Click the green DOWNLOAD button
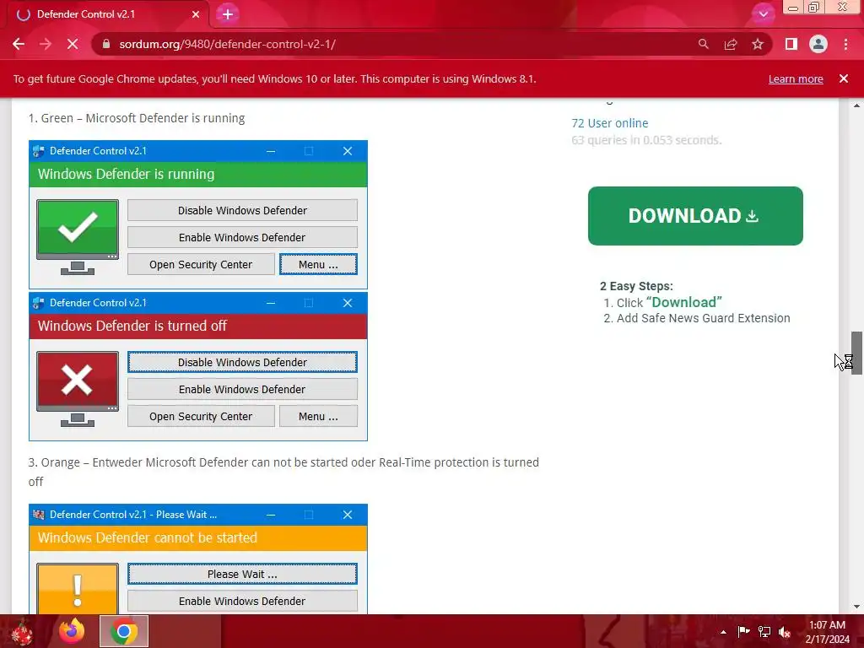Viewport: 864px width, 648px height. coord(695,216)
